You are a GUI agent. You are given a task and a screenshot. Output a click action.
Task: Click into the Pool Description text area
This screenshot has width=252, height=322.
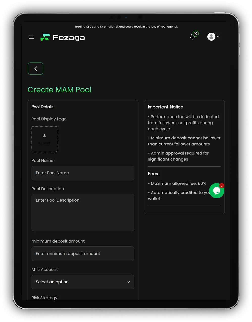click(83, 212)
